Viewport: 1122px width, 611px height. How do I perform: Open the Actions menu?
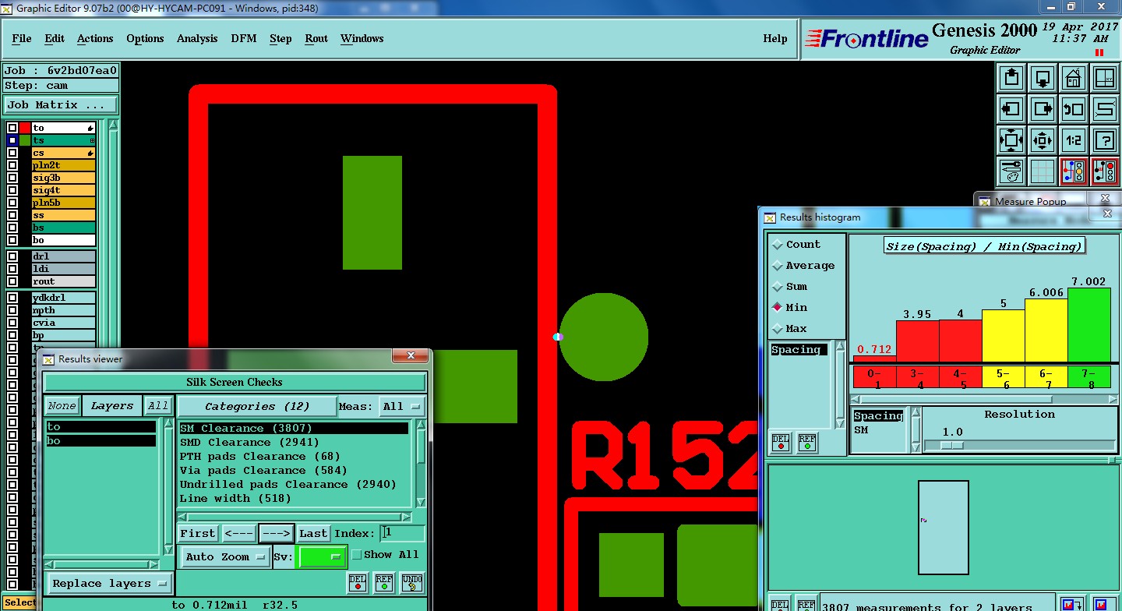pos(95,38)
